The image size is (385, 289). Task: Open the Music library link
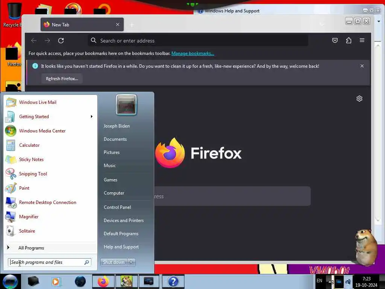click(110, 166)
